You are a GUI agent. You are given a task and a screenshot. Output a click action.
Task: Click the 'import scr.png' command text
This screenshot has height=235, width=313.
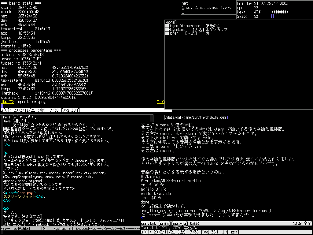pos(31,102)
